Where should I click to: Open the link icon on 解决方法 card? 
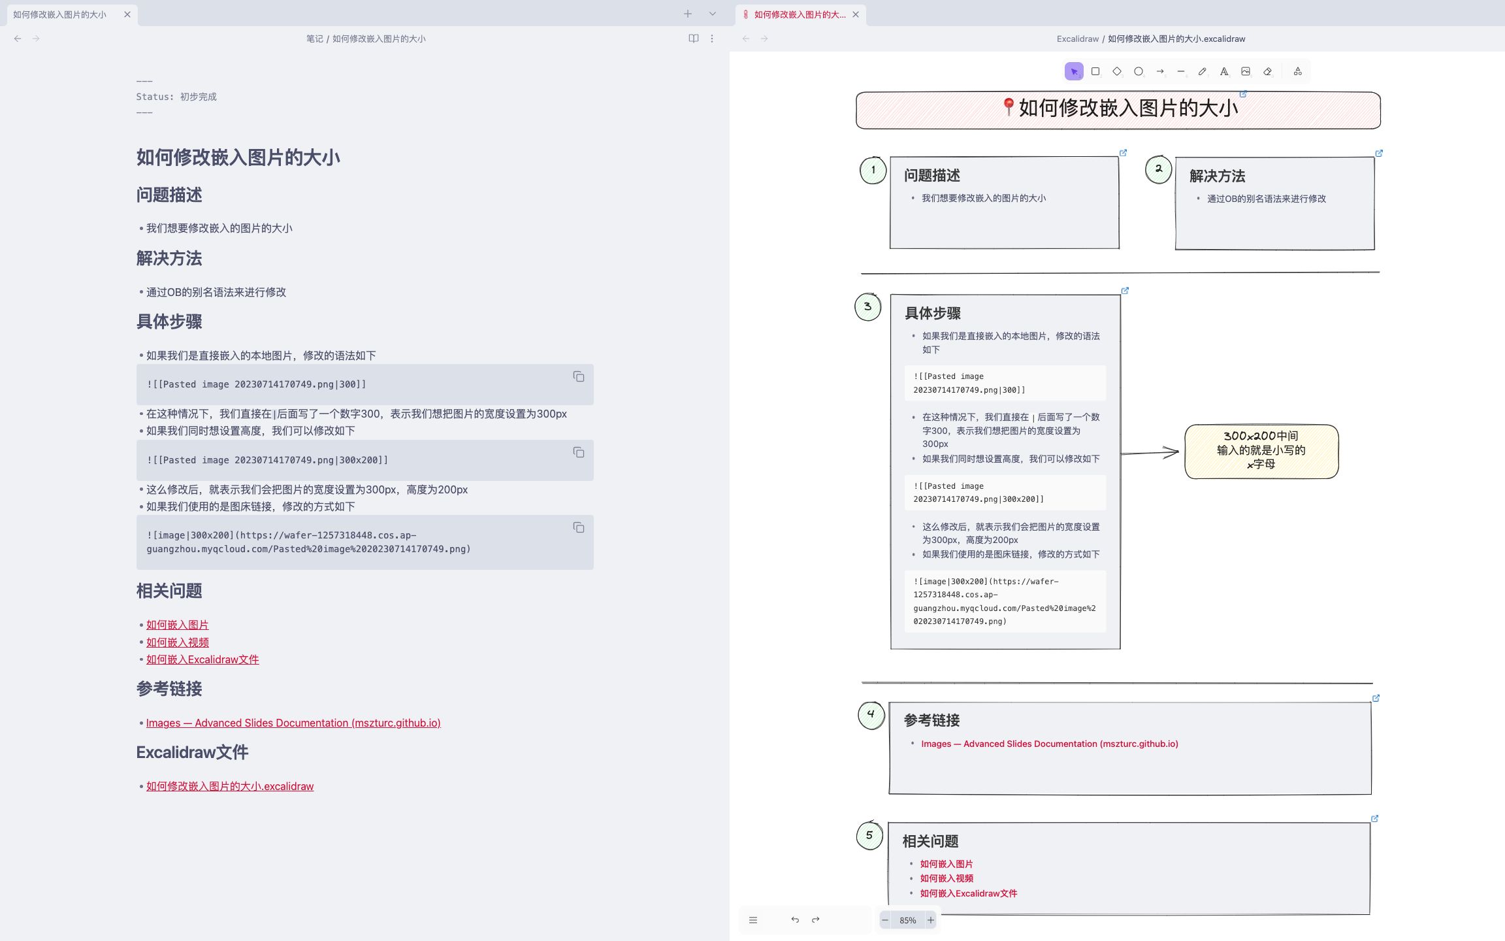pos(1379,154)
